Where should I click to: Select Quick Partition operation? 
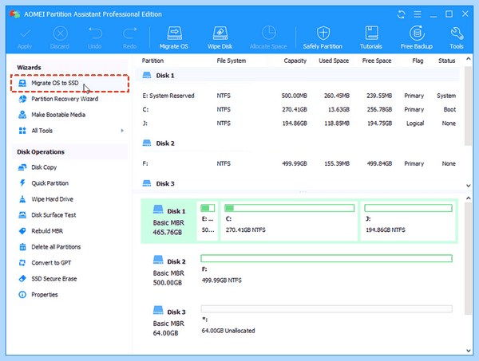49,183
